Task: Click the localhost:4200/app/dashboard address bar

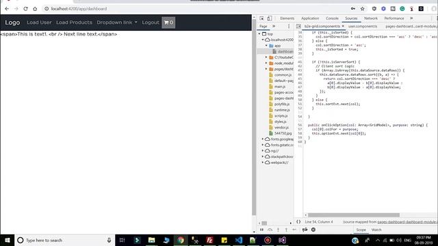Action: tap(79, 9)
